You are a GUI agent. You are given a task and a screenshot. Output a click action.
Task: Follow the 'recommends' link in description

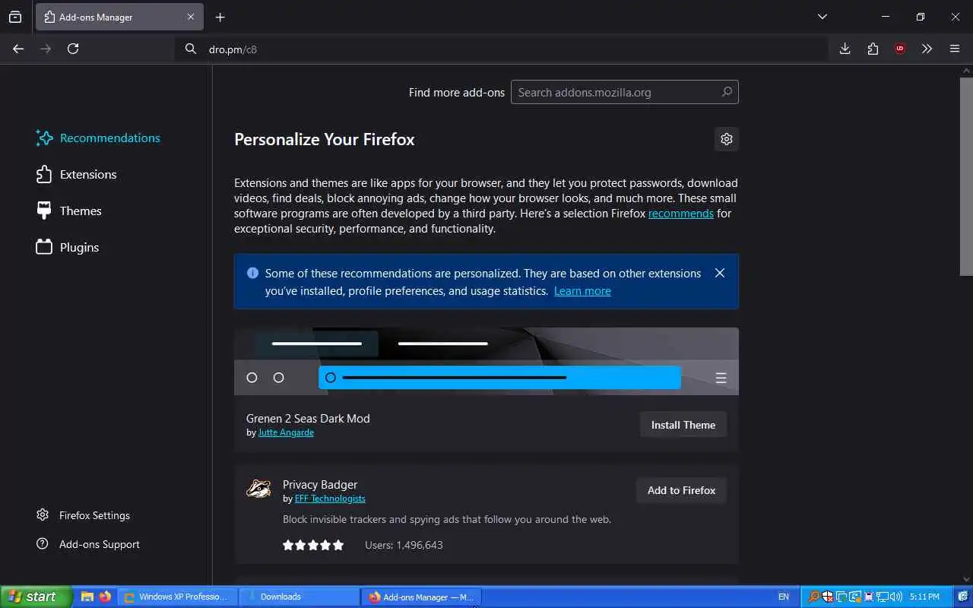680,214
